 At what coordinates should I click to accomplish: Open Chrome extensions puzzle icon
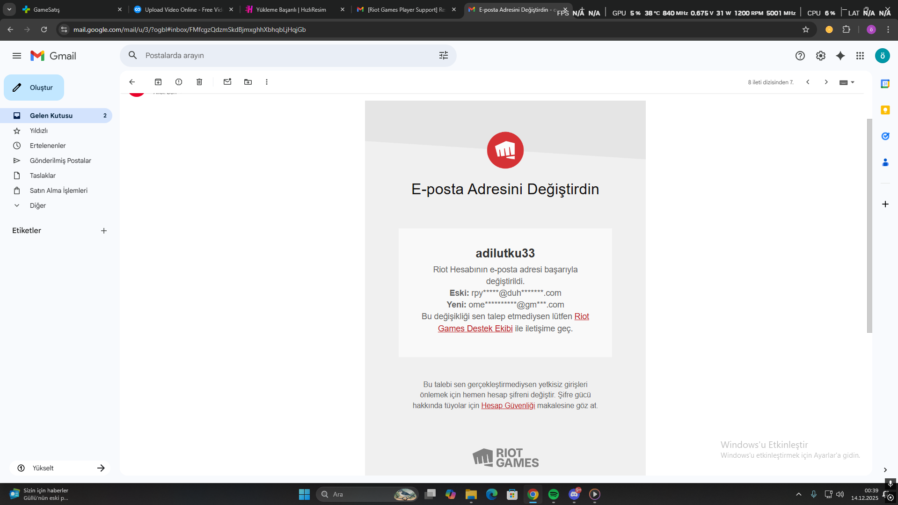(847, 29)
